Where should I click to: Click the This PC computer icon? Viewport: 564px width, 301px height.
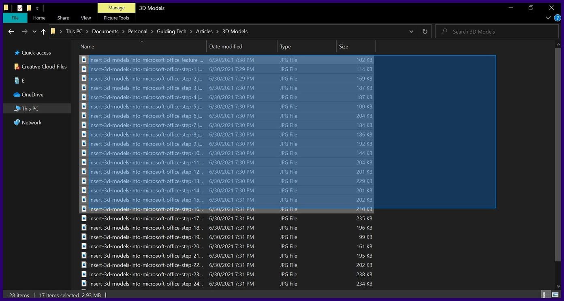(17, 109)
